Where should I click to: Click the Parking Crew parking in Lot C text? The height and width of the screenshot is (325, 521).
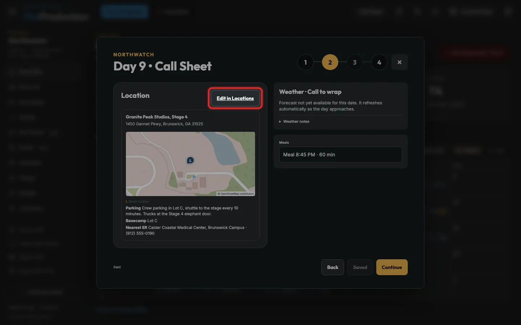pos(182,211)
